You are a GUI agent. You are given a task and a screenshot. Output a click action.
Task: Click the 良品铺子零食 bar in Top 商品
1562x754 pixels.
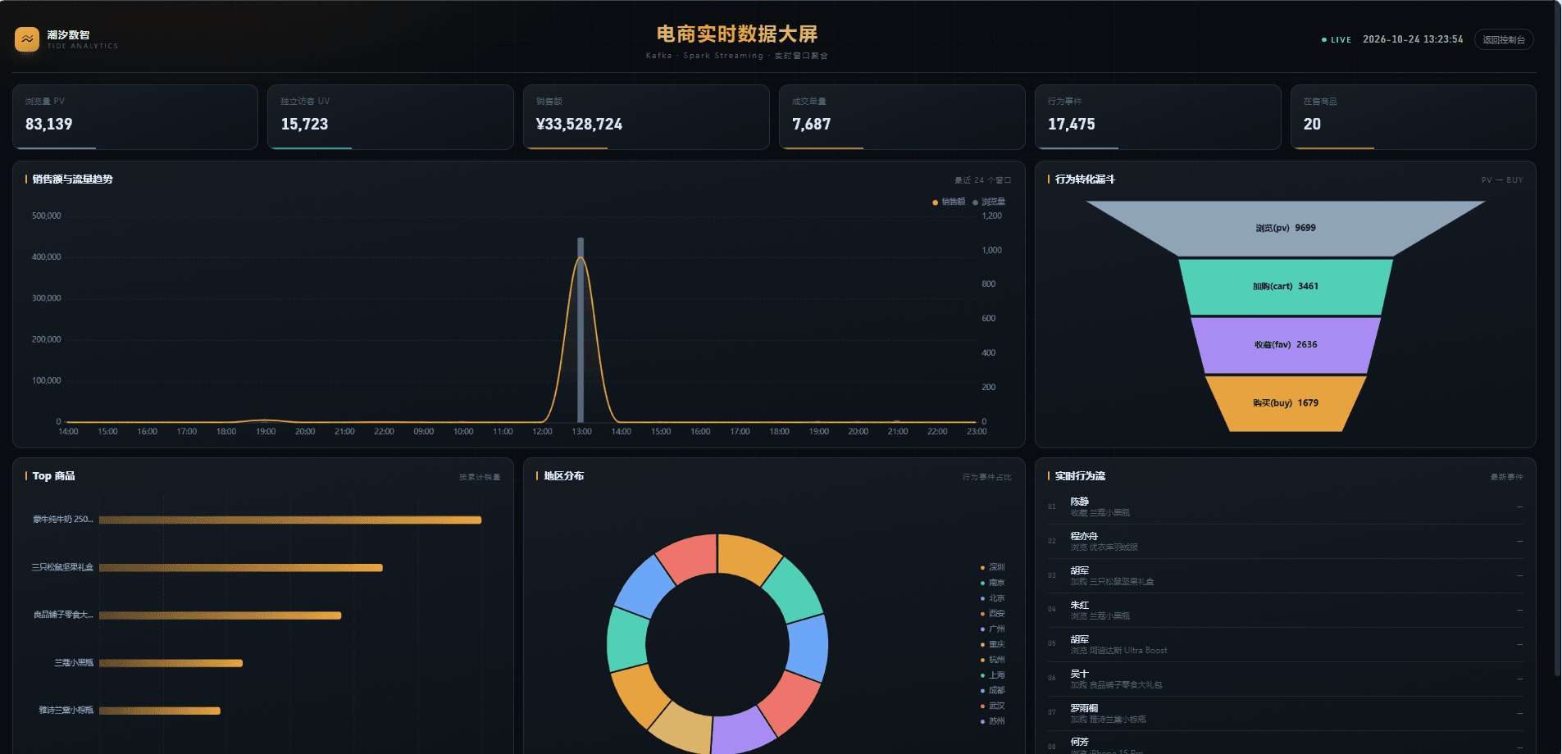[x=220, y=615]
